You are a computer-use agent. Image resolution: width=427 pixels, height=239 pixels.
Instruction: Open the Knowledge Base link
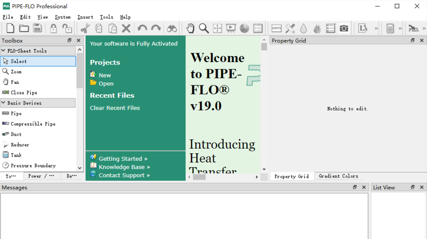[124, 167]
